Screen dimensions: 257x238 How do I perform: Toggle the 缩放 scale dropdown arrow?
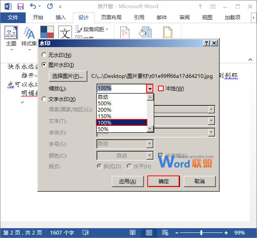coord(150,89)
